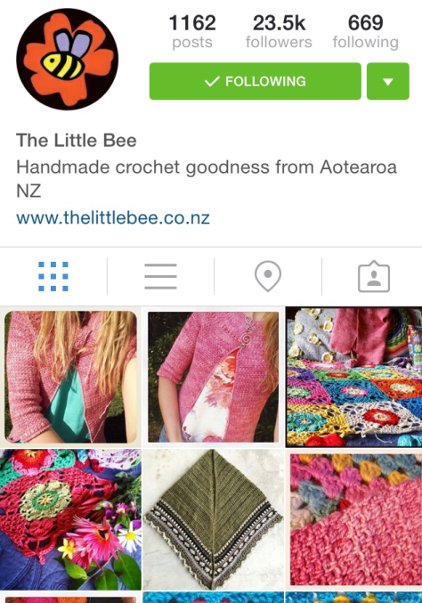The width and height of the screenshot is (422, 603).
Task: Open www.thelittlebee.co.nz link
Action: (x=113, y=218)
